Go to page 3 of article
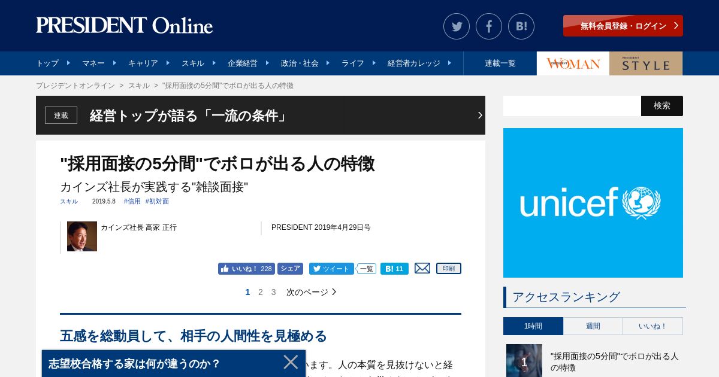This screenshot has width=719, height=377. [274, 292]
